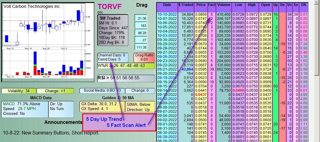320x142 pixels.
Task: Select the 10-07-2022 date cell
Action: coord(167,18)
